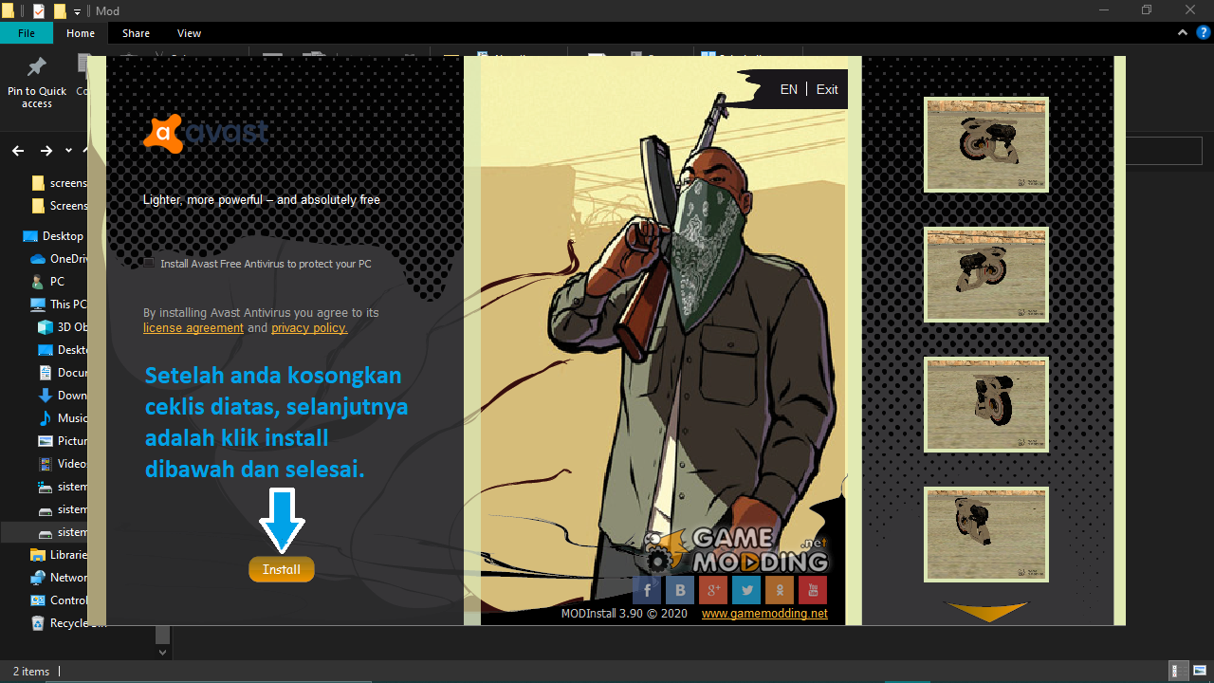Open the Twitter social icon

[746, 590]
